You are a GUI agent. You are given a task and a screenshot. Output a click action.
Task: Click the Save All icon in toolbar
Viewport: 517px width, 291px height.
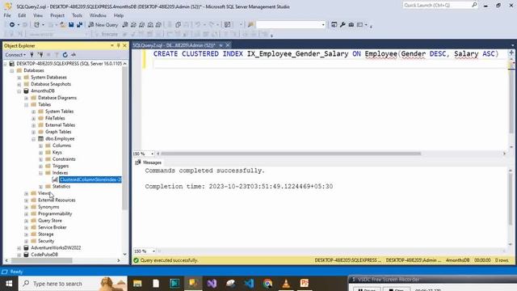click(79, 25)
